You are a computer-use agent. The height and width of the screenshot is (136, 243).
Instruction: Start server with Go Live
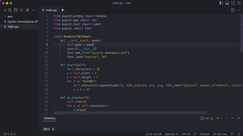point(220,134)
